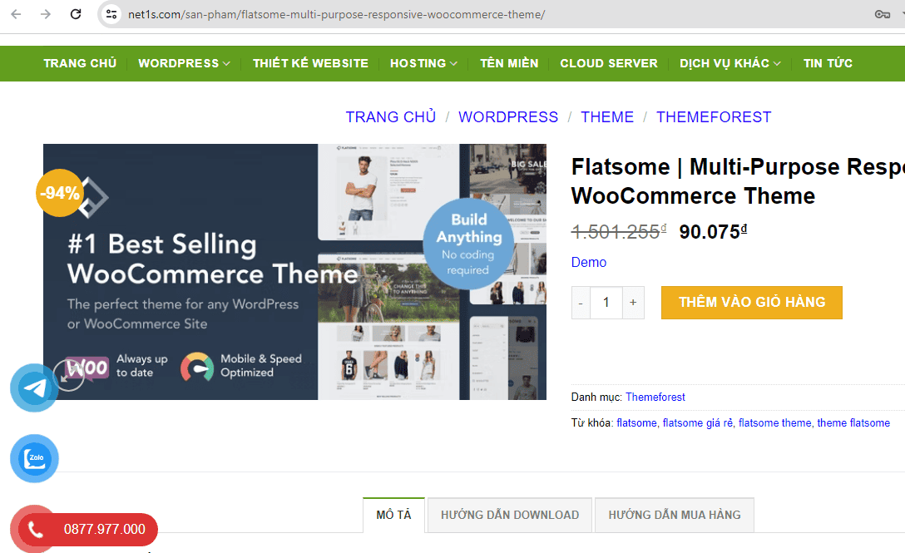The height and width of the screenshot is (553, 905).
Task: Click THEMEFOREST breadcrumb link
Action: pos(714,117)
